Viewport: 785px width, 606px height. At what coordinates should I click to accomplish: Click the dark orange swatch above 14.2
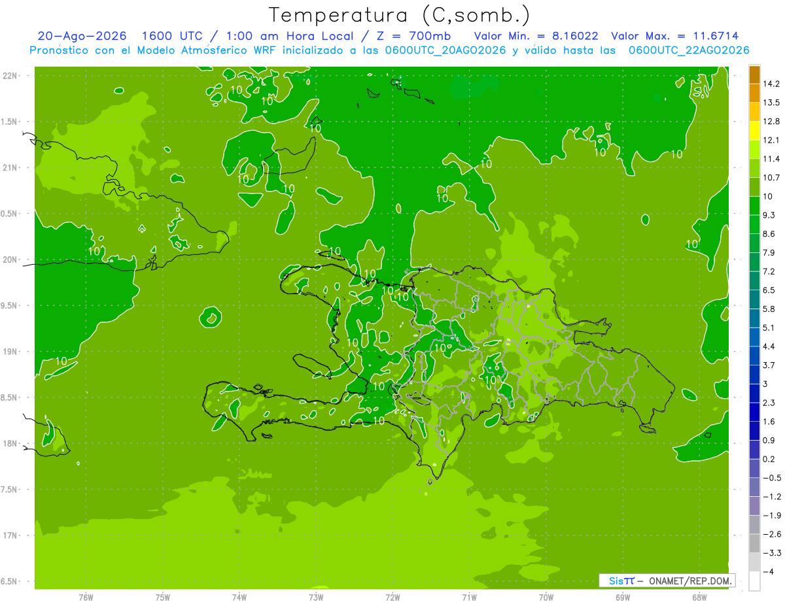754,75
